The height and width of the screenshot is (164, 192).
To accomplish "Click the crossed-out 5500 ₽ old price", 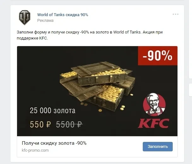I will tap(69, 125).
